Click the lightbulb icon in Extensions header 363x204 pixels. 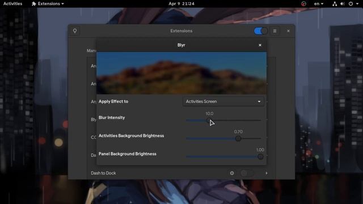(x=75, y=31)
